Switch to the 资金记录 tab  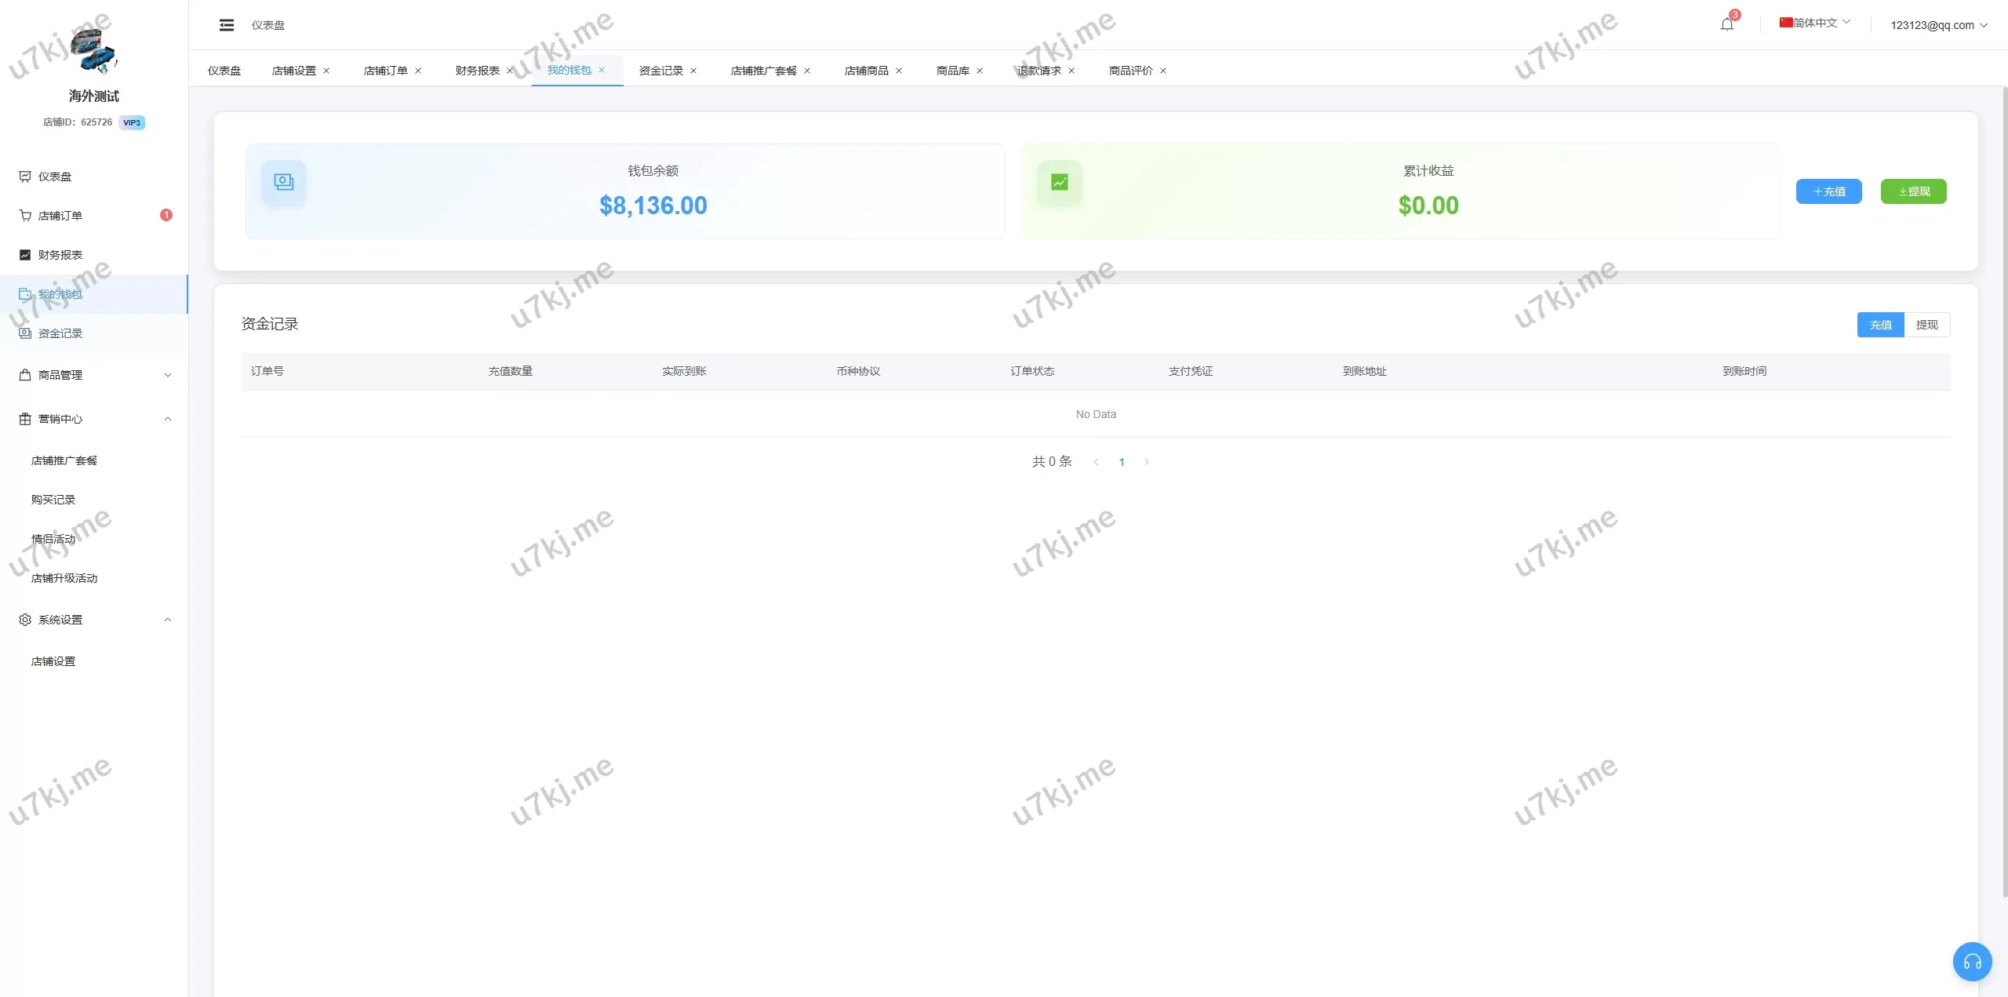coord(660,71)
